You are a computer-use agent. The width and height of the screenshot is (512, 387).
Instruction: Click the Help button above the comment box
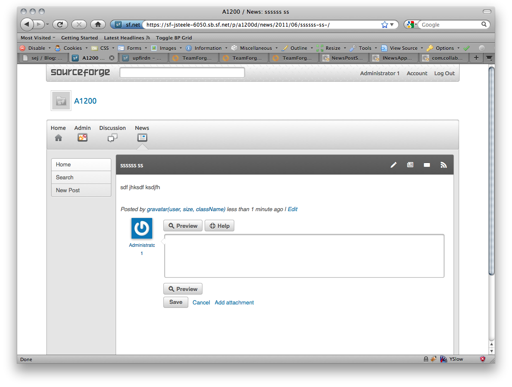219,226
